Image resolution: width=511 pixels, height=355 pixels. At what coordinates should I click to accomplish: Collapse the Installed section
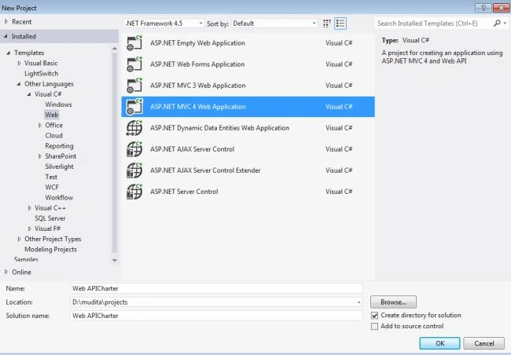tap(6, 36)
